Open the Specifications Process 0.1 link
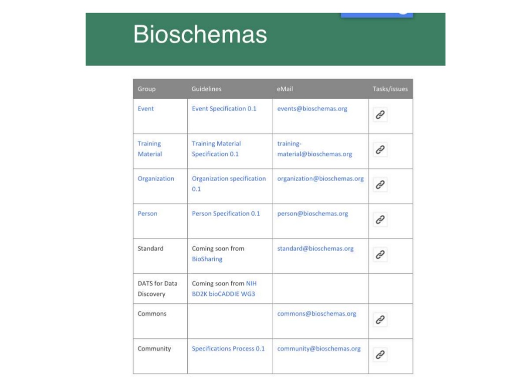 (228, 349)
